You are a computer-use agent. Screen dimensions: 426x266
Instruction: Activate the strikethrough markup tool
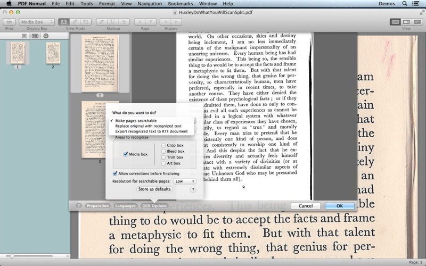(124, 22)
